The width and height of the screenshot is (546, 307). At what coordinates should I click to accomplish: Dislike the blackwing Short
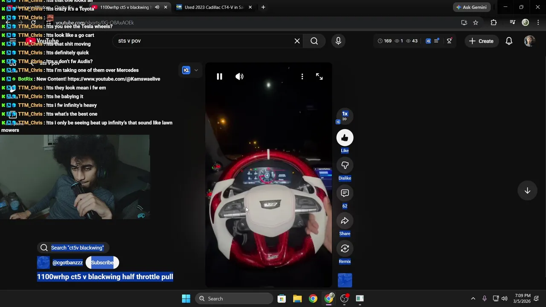[x=345, y=165]
